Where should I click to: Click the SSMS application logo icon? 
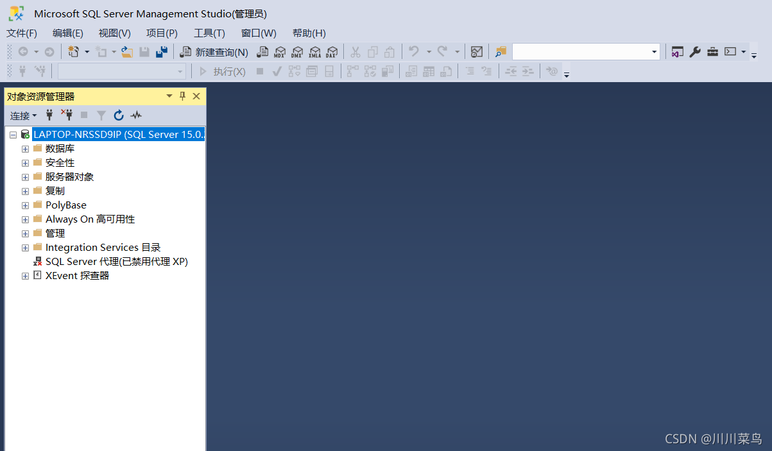pyautogui.click(x=16, y=13)
